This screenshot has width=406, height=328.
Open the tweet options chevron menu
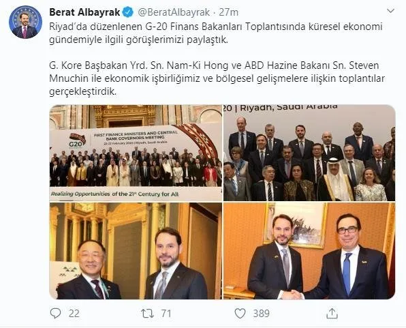point(390,11)
